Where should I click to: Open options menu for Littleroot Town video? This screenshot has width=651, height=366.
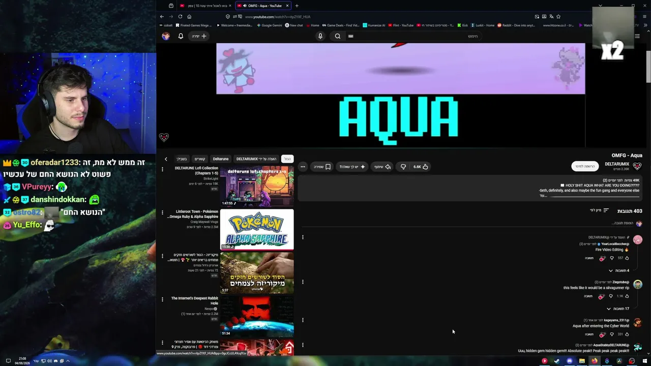point(163,212)
